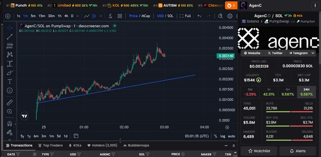Choose candlestick chart style

tap(94, 16)
